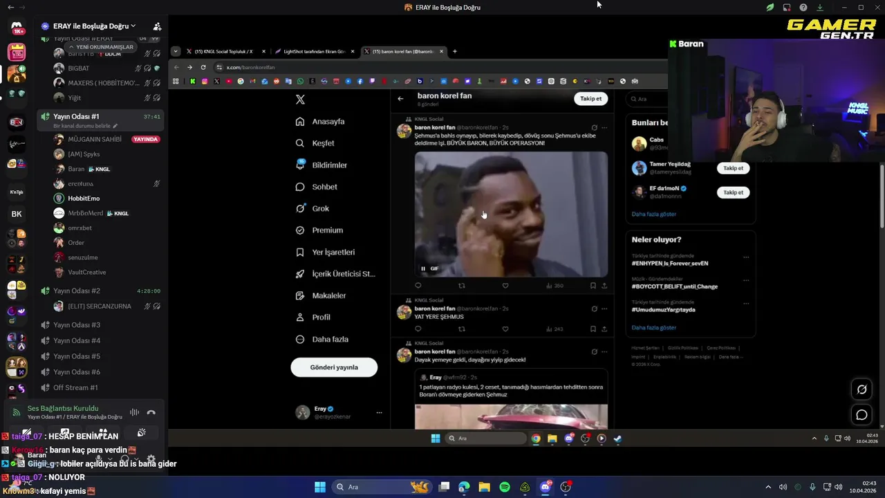Click the İçerik Üreticisi rocket icon
Image resolution: width=885 pixels, height=498 pixels.
[x=300, y=274]
